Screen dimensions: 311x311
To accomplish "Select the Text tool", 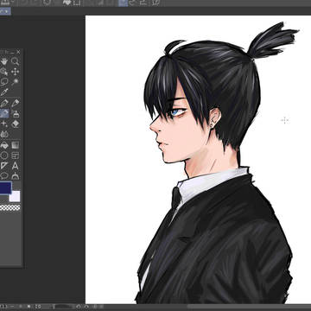I will (16, 166).
